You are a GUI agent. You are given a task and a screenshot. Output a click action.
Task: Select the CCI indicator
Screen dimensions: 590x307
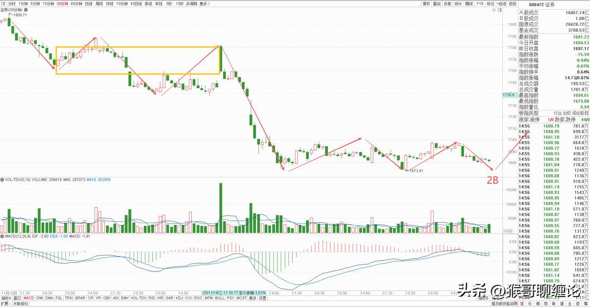tap(189, 298)
